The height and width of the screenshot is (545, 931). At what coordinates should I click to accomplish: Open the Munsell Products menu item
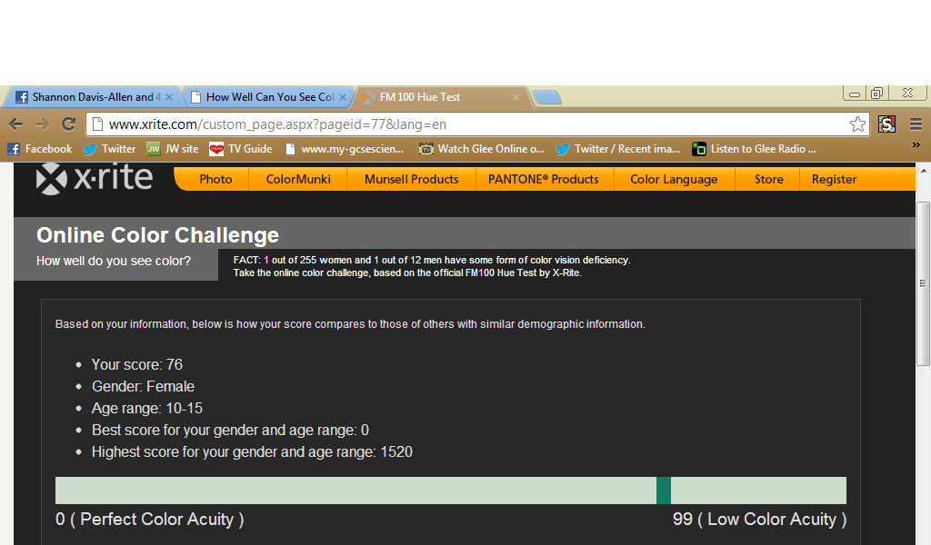point(411,179)
